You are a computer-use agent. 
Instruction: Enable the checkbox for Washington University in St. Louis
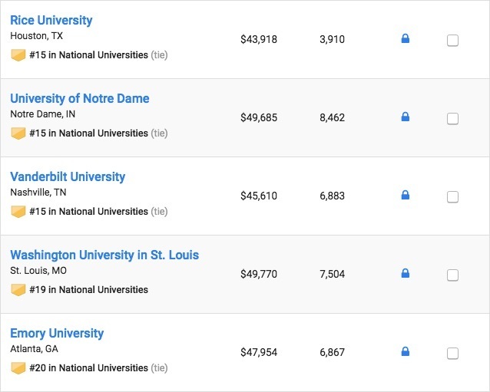click(452, 275)
